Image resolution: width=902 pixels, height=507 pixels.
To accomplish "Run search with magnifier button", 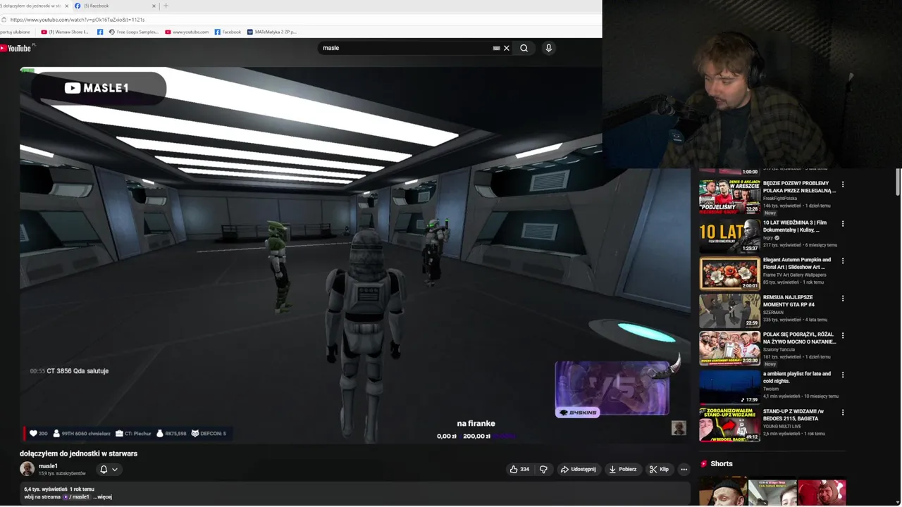I will (x=524, y=48).
